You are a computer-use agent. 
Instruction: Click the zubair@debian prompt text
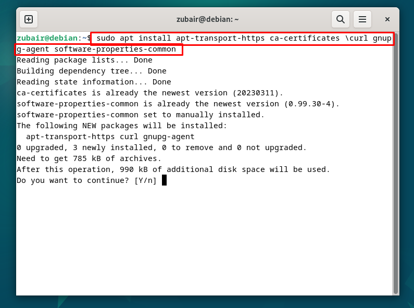pyautogui.click(x=47, y=38)
